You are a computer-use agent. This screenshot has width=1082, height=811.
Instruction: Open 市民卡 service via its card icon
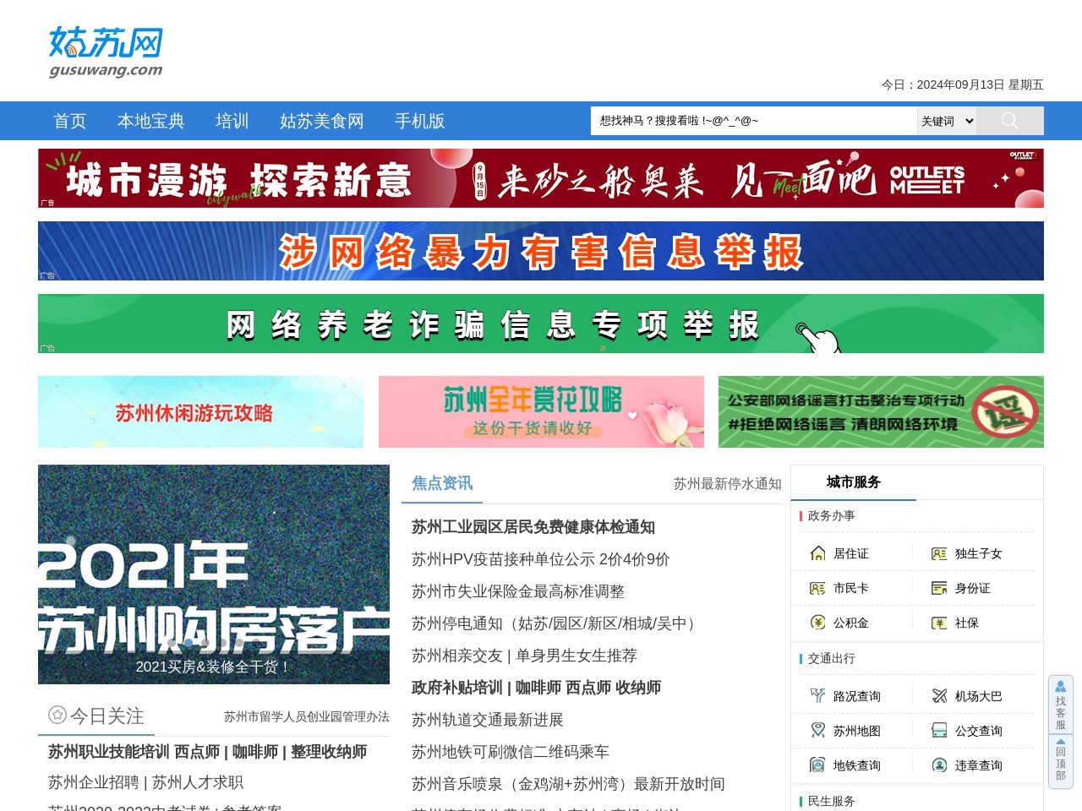pos(817,587)
